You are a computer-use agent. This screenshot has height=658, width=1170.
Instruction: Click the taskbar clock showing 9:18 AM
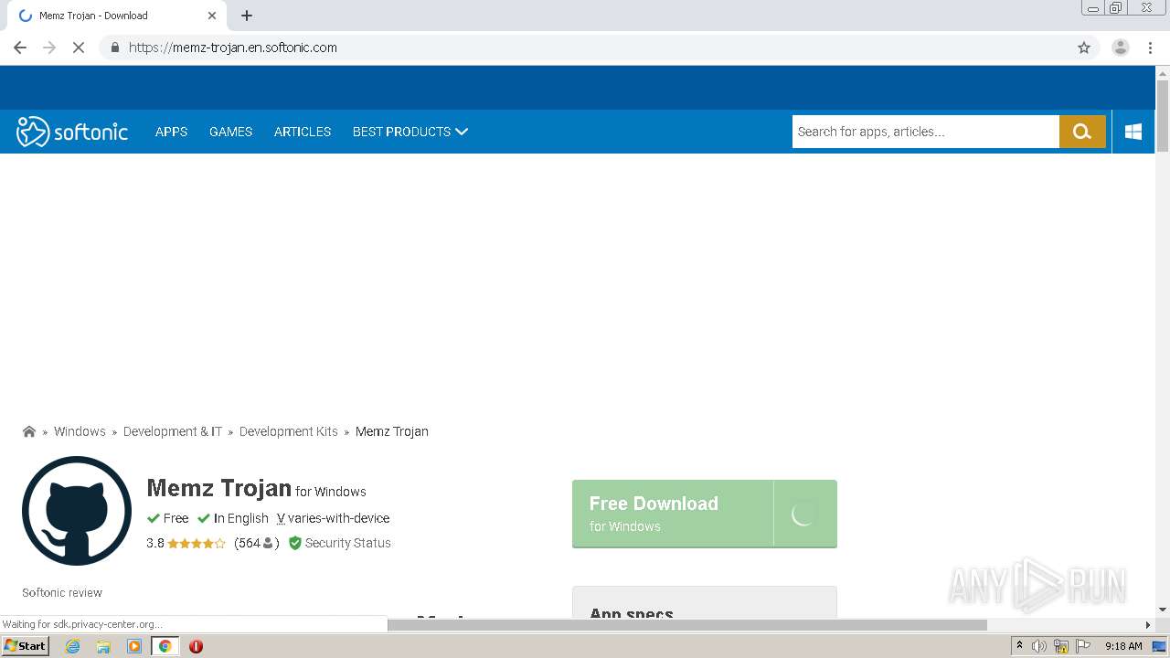tap(1123, 646)
